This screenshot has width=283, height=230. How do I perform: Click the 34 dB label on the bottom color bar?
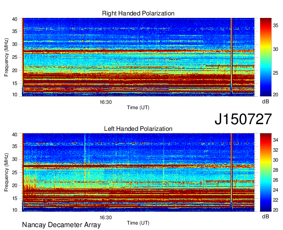(276, 140)
